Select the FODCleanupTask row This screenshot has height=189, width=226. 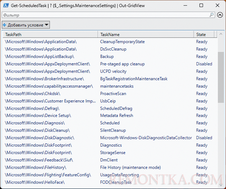point(110,182)
